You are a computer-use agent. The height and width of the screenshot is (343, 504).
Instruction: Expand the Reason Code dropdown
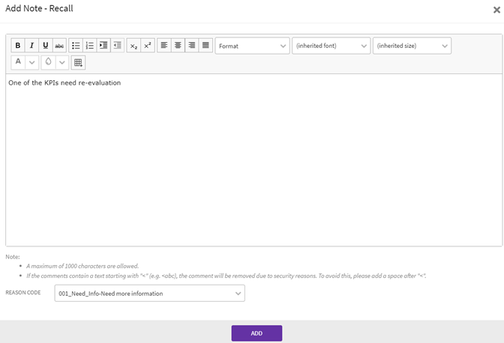pyautogui.click(x=150, y=294)
